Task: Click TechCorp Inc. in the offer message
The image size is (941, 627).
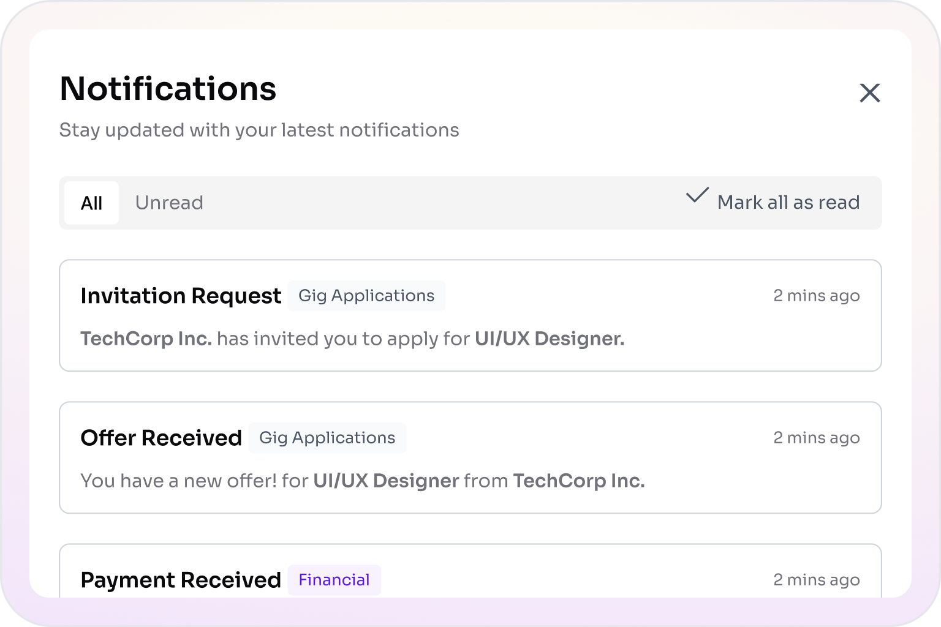Action: (578, 481)
